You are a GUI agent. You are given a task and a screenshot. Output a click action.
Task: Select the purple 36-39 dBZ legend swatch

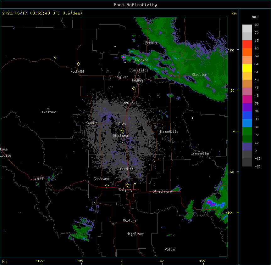pyautogui.click(x=247, y=107)
